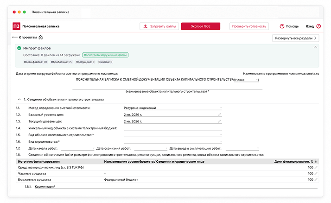Viewport: 331px width, 203px height.
Task: Click Посмотреть загруженные файлы button
Action: [105, 55]
